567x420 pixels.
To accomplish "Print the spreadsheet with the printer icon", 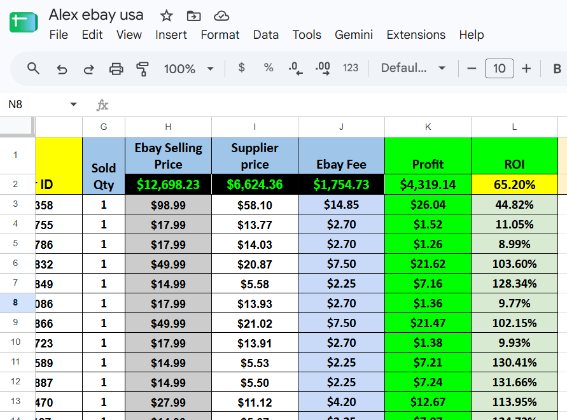I will 116,68.
